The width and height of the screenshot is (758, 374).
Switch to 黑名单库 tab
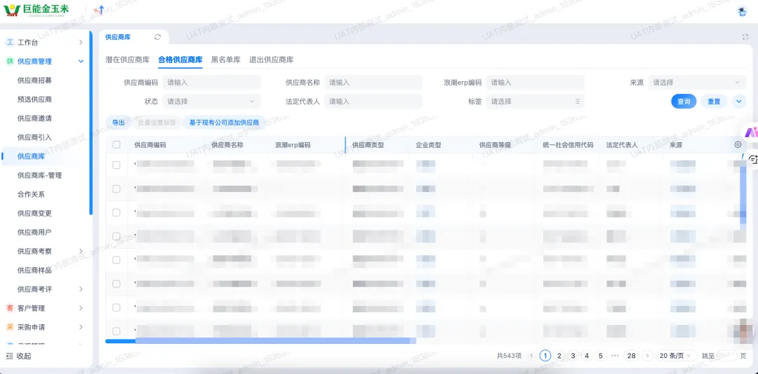[226, 60]
